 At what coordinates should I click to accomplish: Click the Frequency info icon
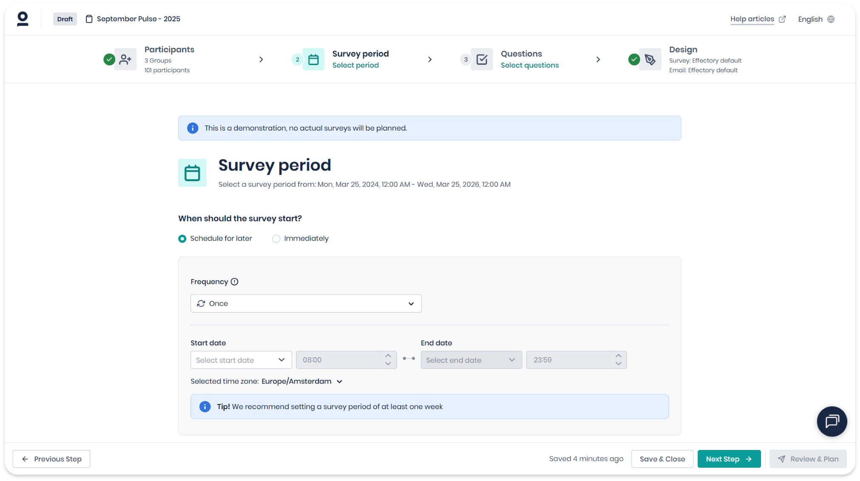(x=234, y=282)
